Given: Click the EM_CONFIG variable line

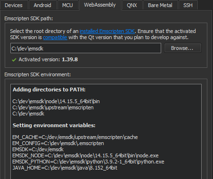Looking at the screenshot, I should click(x=58, y=143).
